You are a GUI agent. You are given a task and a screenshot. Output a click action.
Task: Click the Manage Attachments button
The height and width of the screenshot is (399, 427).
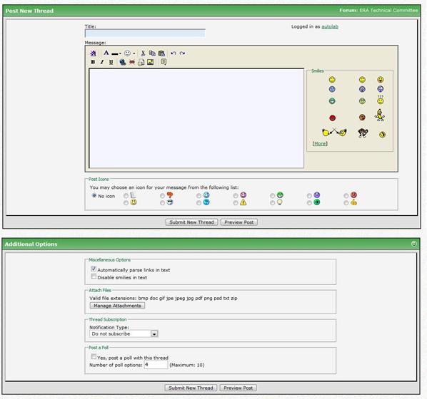click(x=117, y=306)
